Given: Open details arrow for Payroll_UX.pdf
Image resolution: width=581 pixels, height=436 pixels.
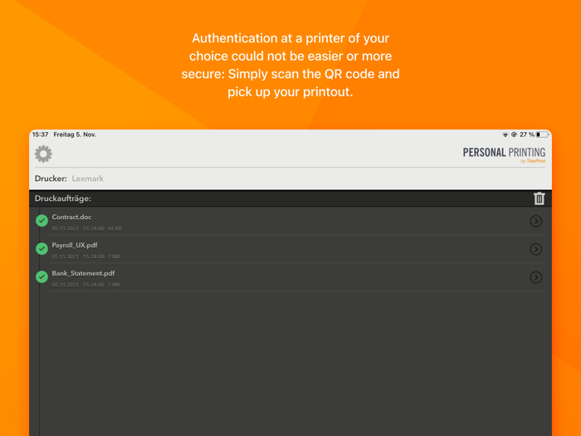Looking at the screenshot, I should pos(536,249).
